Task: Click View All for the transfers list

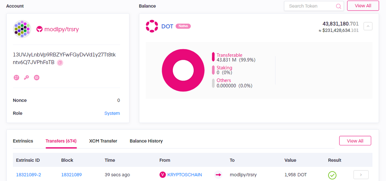Action: pos(355,141)
